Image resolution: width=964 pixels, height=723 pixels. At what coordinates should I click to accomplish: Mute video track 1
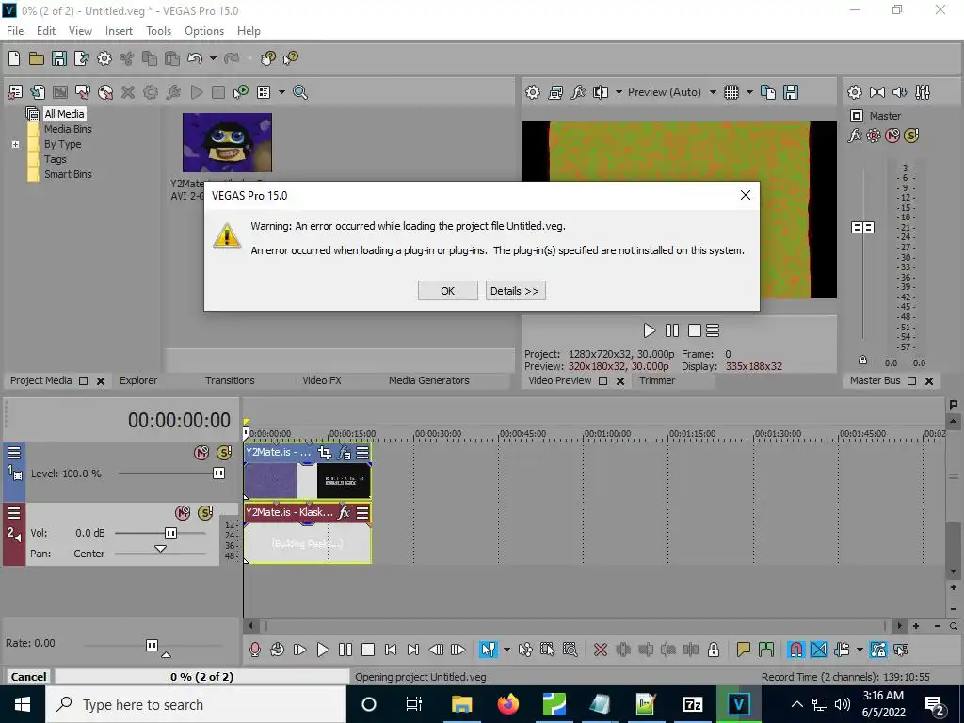(201, 453)
